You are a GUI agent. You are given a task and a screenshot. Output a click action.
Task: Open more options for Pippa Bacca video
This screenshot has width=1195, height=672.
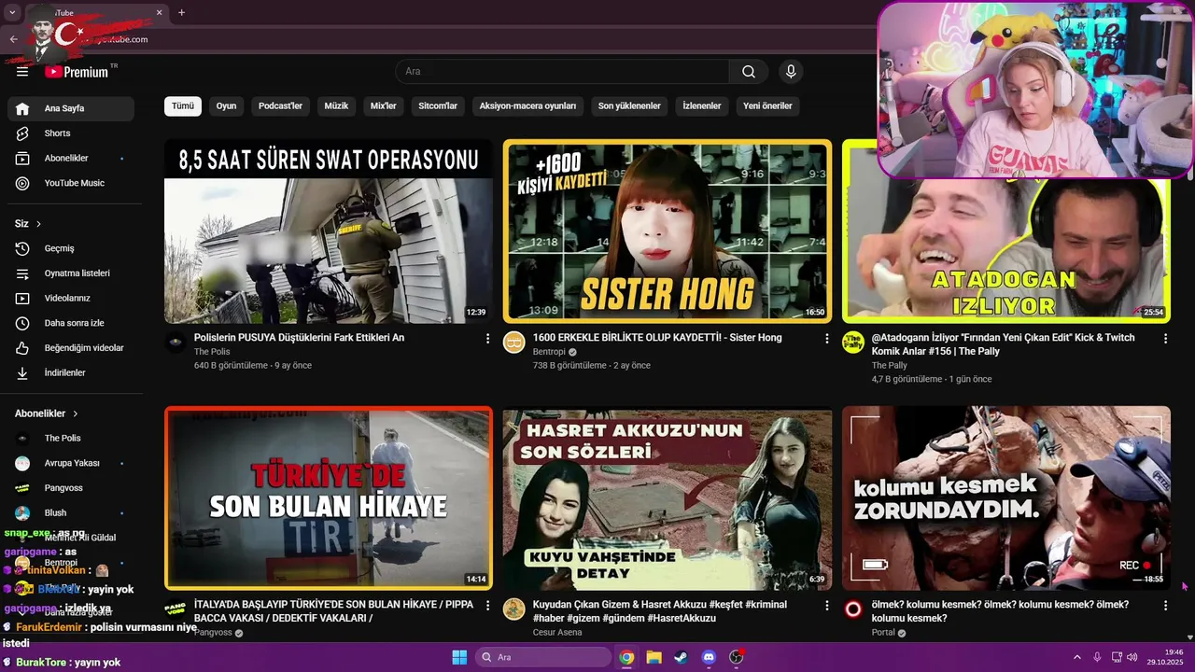[x=487, y=606]
